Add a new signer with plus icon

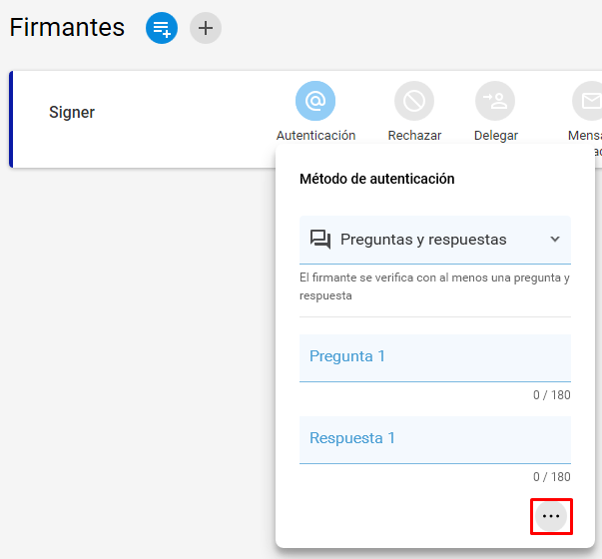[x=206, y=28]
